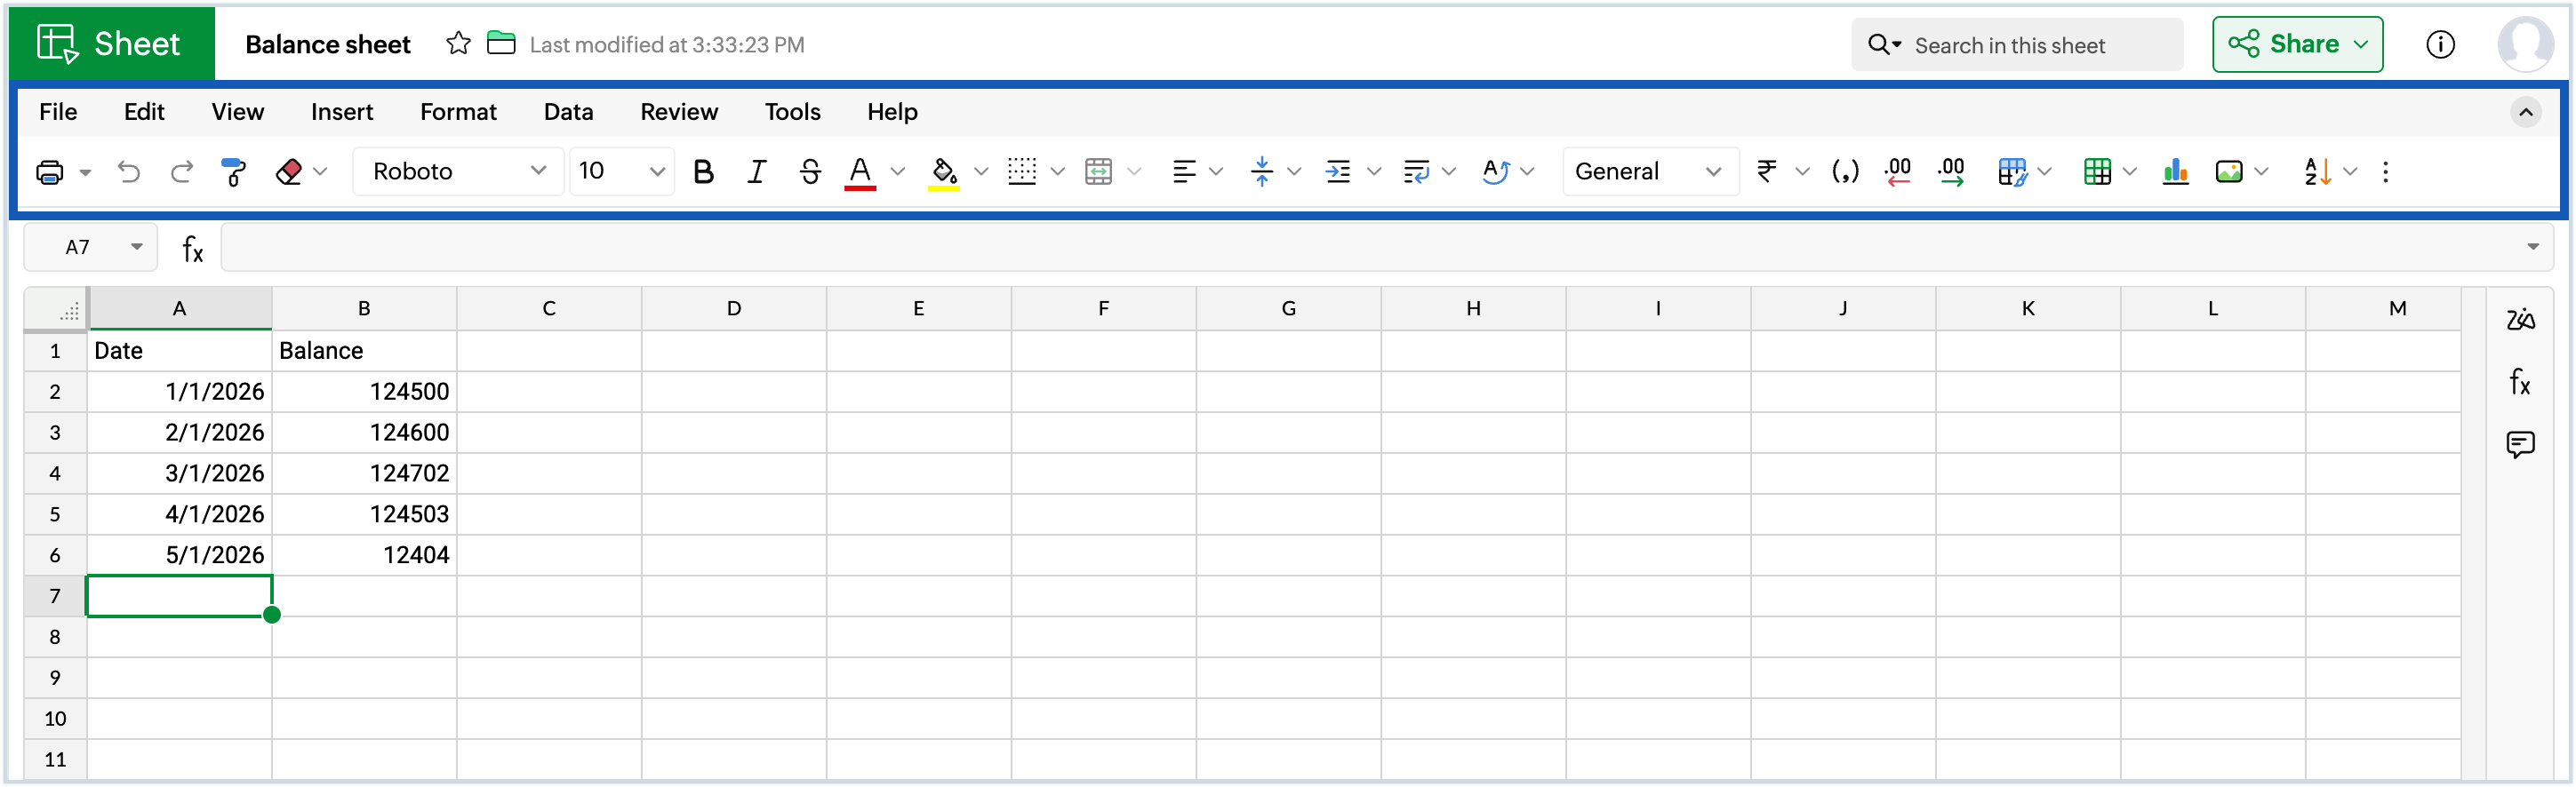The height and width of the screenshot is (787, 2576).
Task: Toggle italic formatting
Action: (x=756, y=171)
